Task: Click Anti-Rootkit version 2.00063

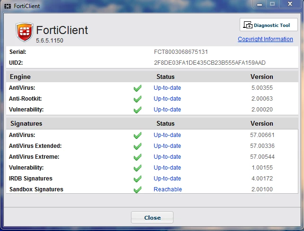Action: click(x=262, y=99)
